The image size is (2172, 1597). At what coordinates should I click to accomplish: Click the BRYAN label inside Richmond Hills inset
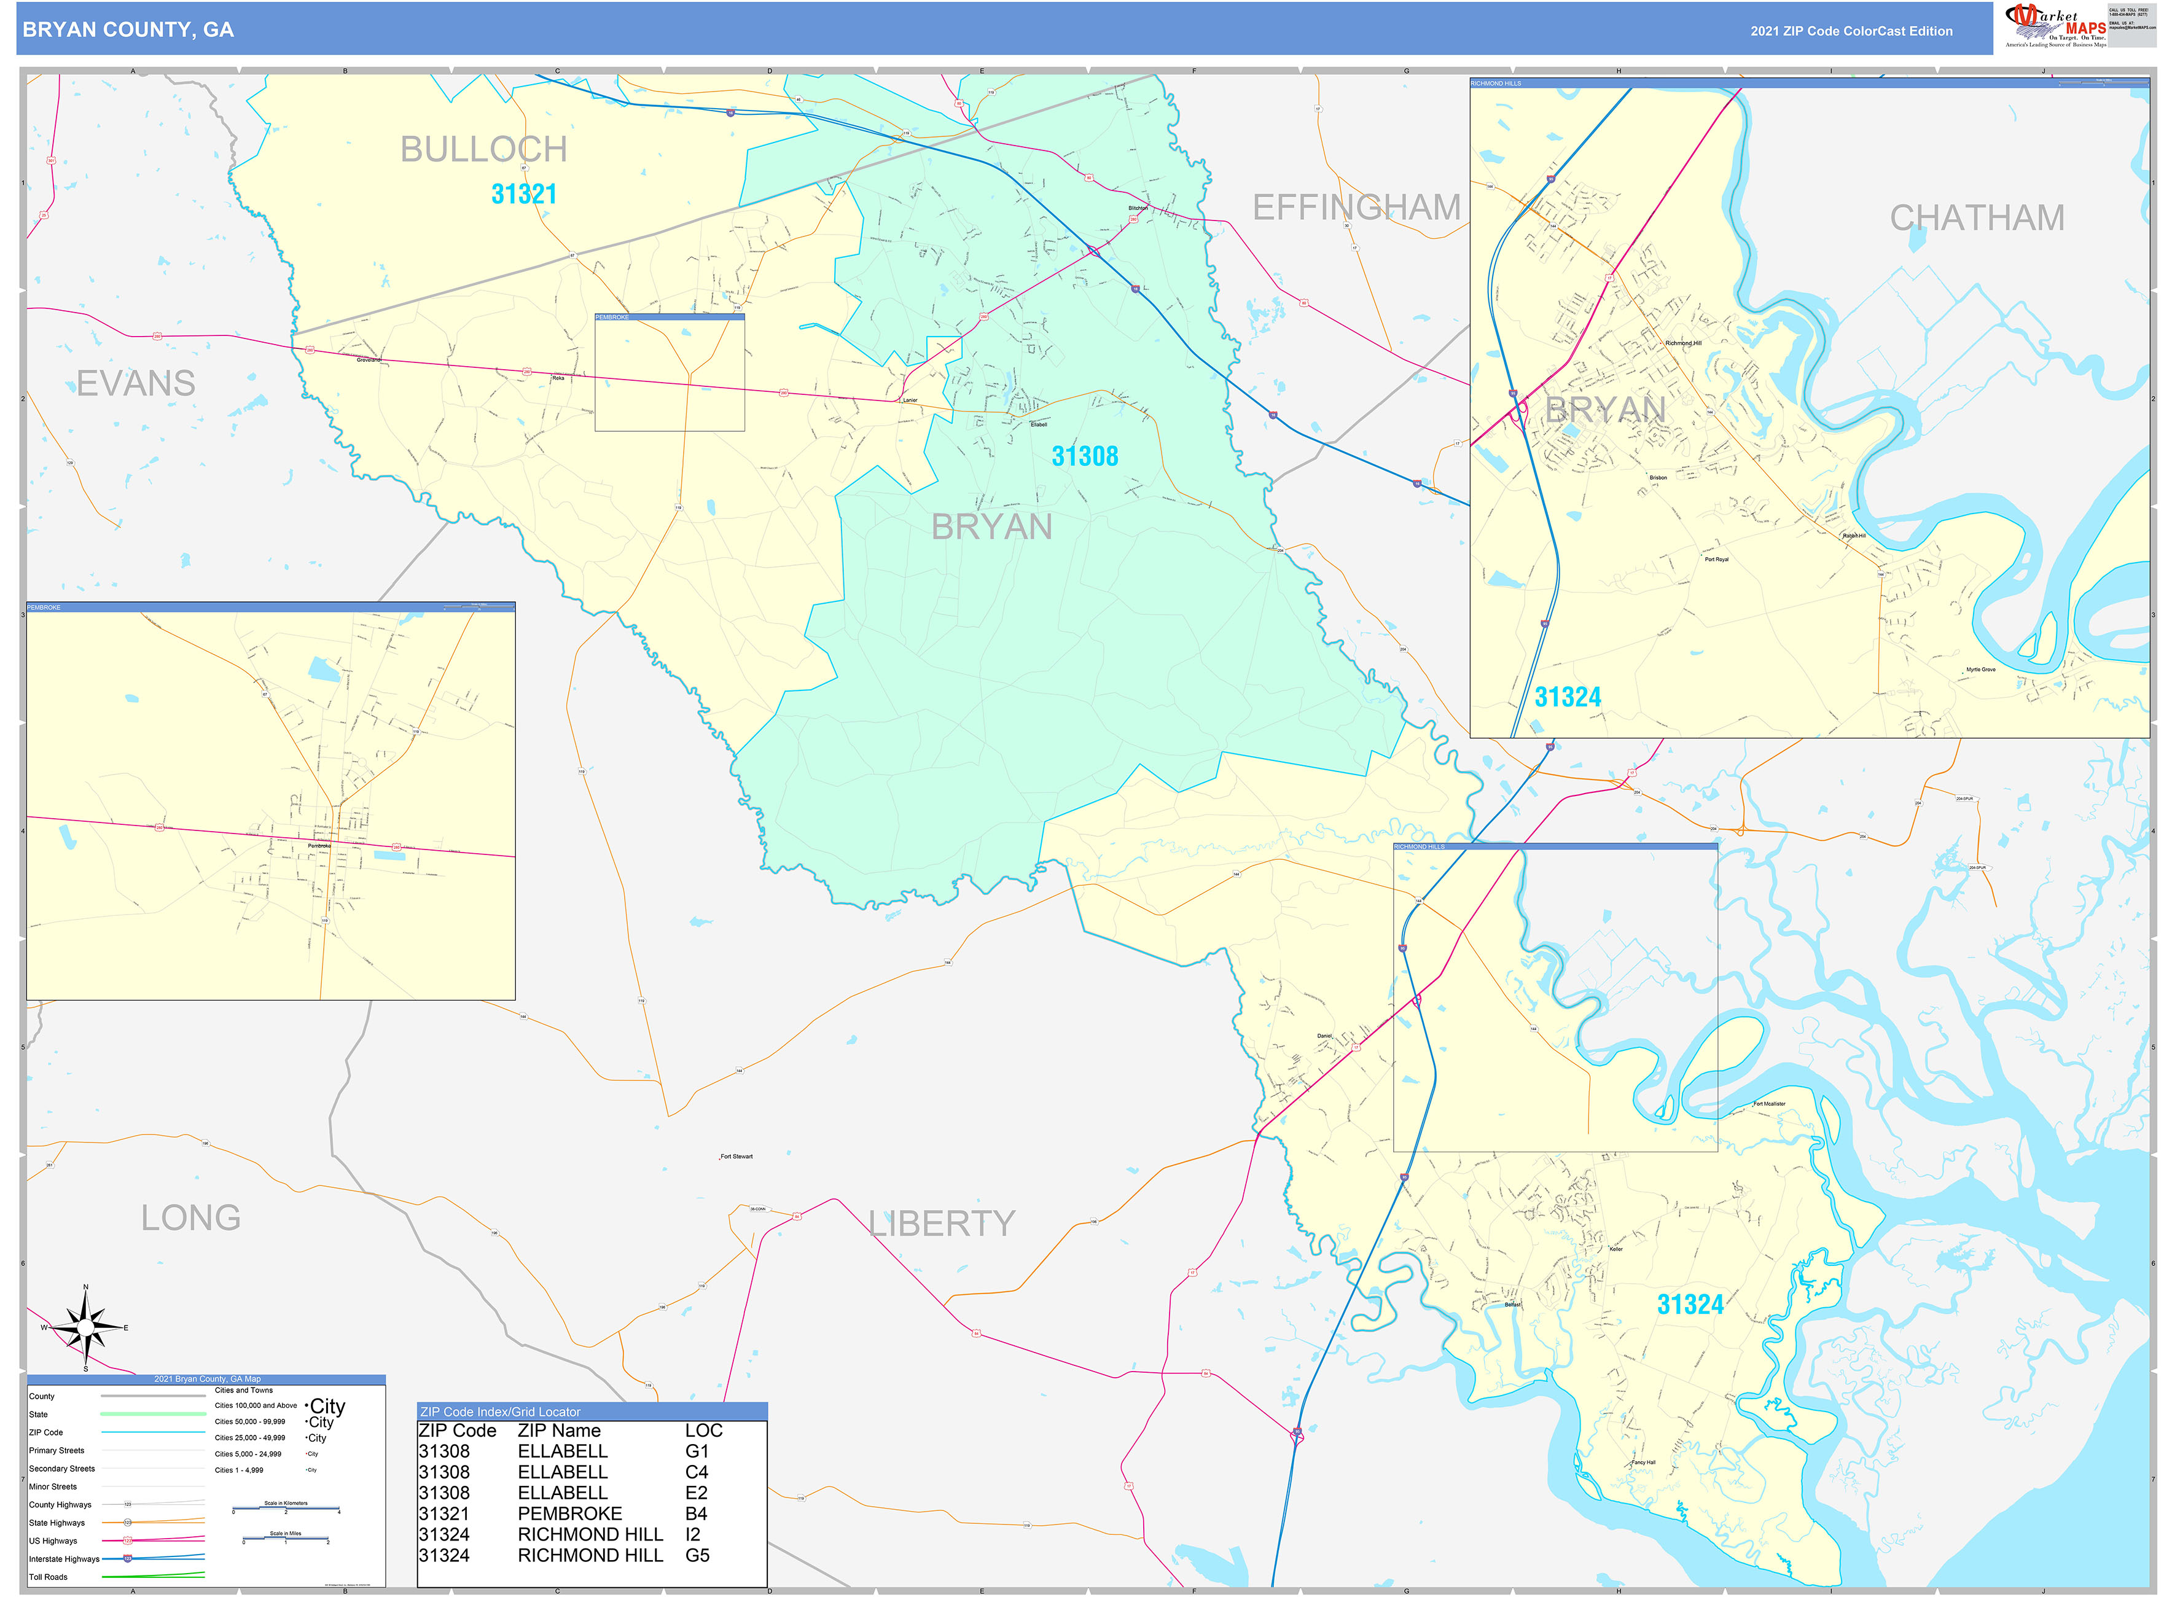[1604, 410]
